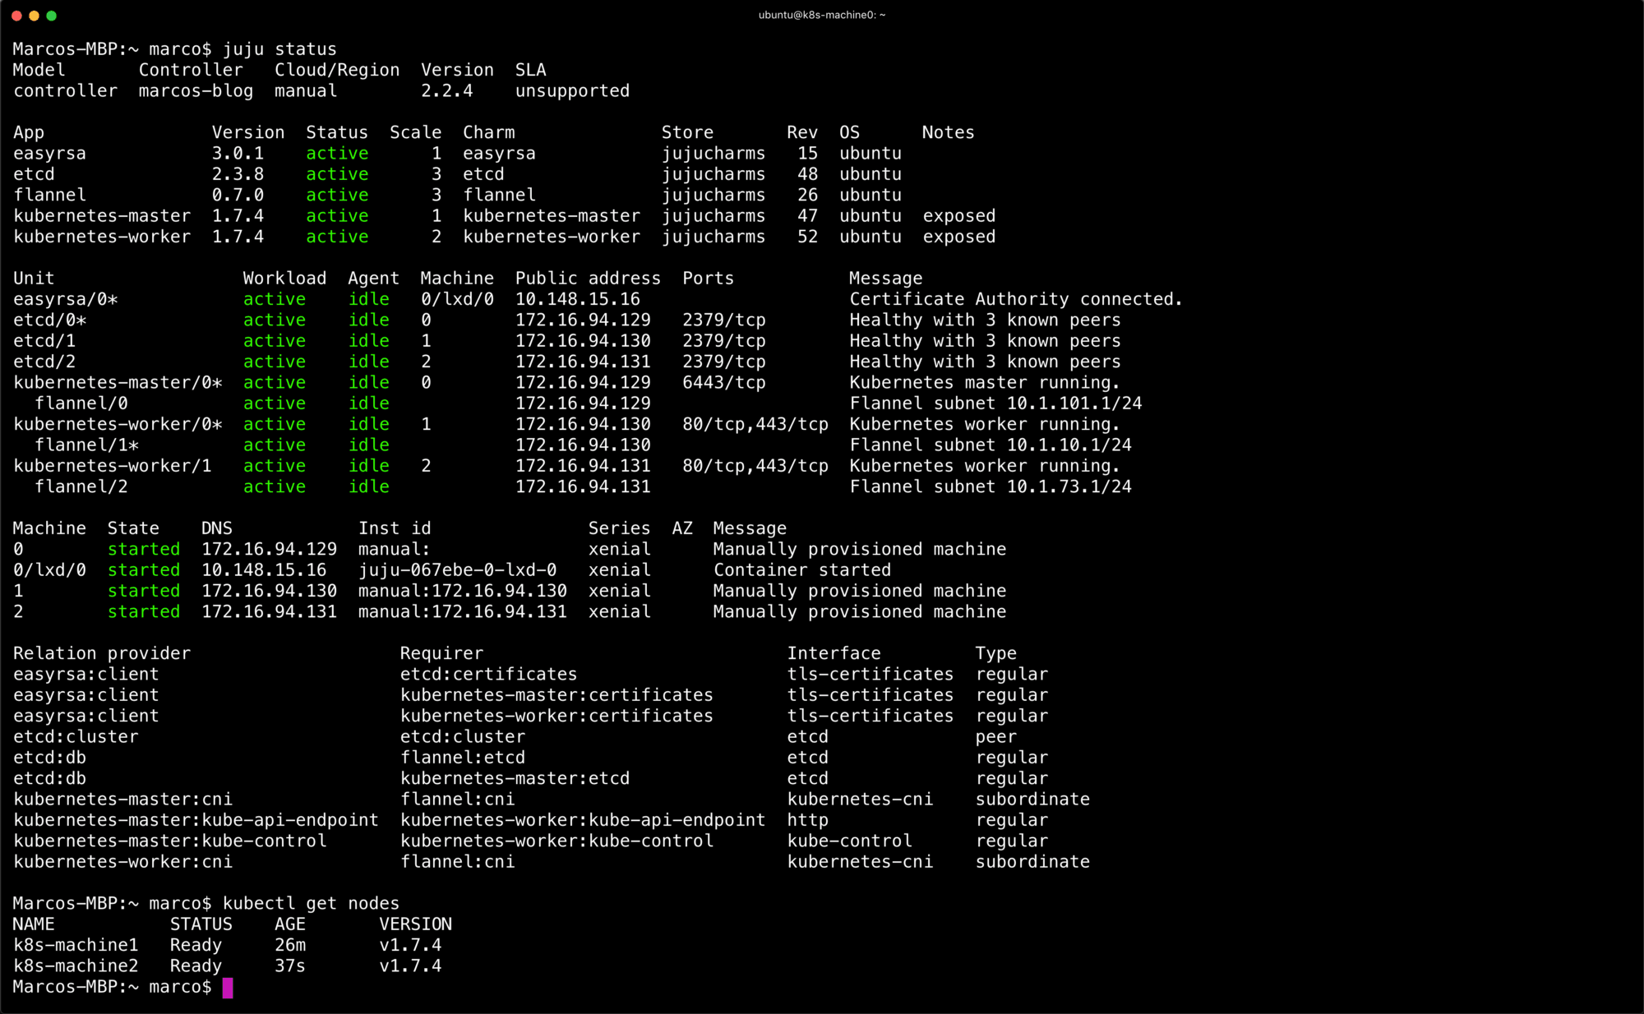Click the green 'active' status for easyrsa app
1644x1014 pixels.
point(337,154)
